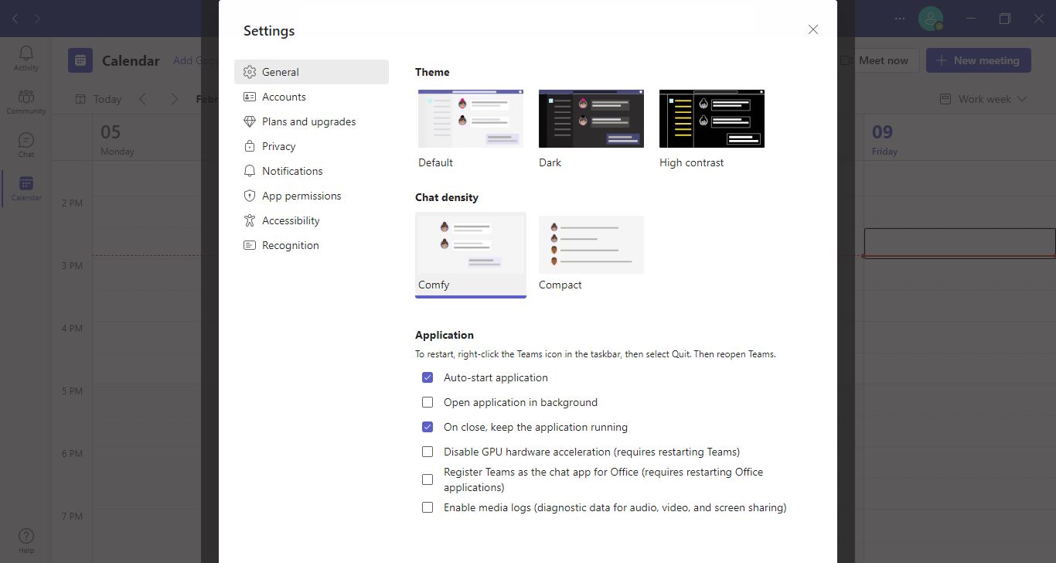Click the calendar icon beside Today
Screen dimensions: 1056x563
point(80,99)
